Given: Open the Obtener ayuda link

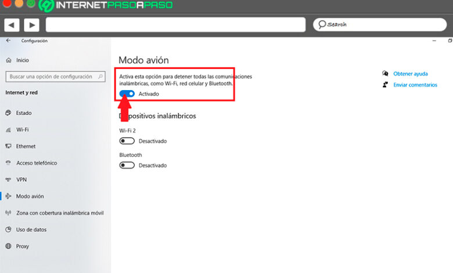Looking at the screenshot, I should (410, 74).
